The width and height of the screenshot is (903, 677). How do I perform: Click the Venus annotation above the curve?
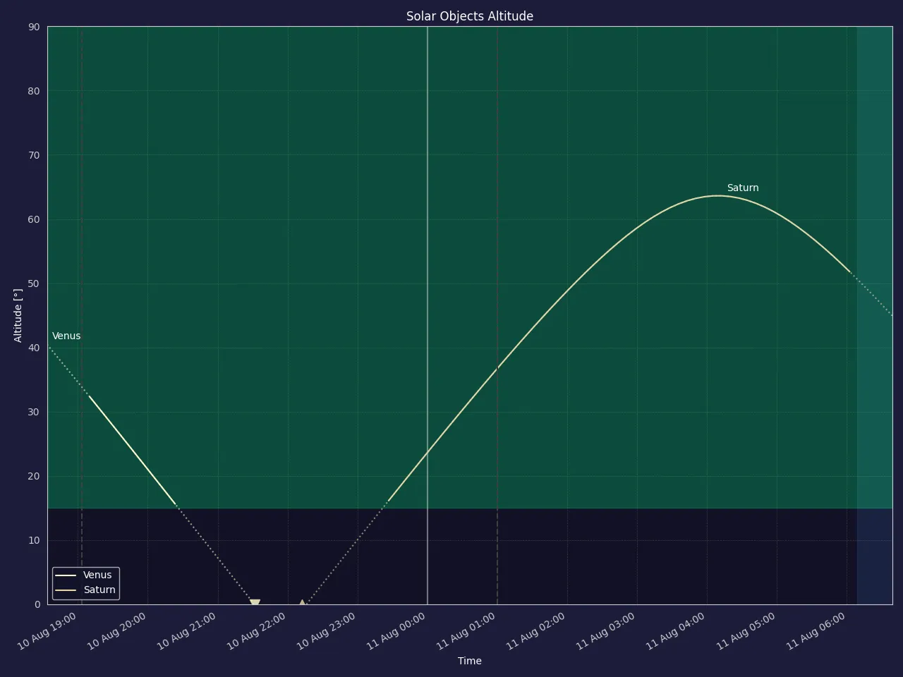[x=66, y=336]
